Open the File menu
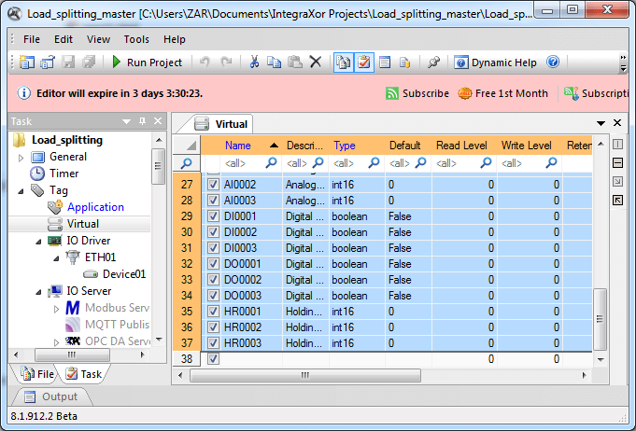Image resolution: width=636 pixels, height=431 pixels. coord(32,39)
